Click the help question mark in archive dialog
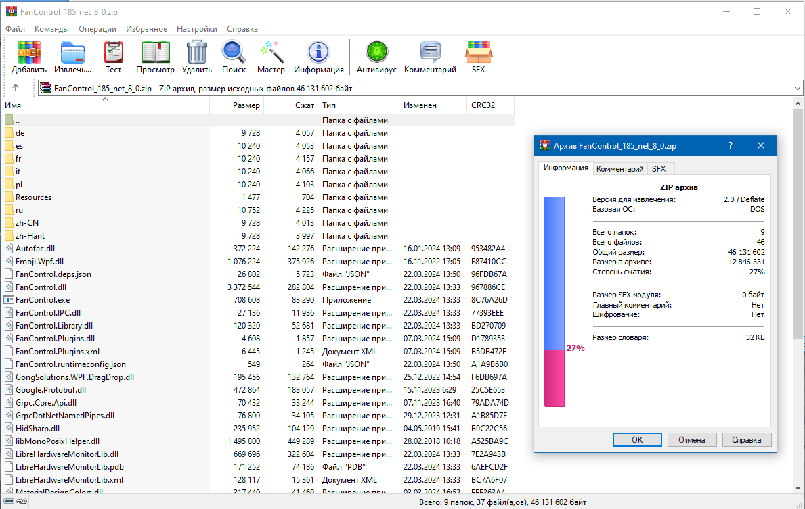This screenshot has width=805, height=509. pos(730,145)
